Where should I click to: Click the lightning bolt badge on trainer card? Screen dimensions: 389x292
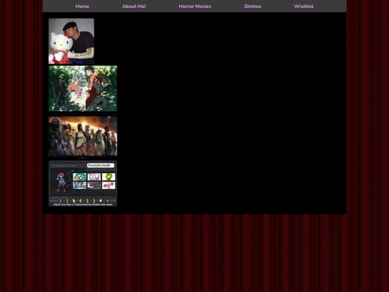[x=81, y=200]
